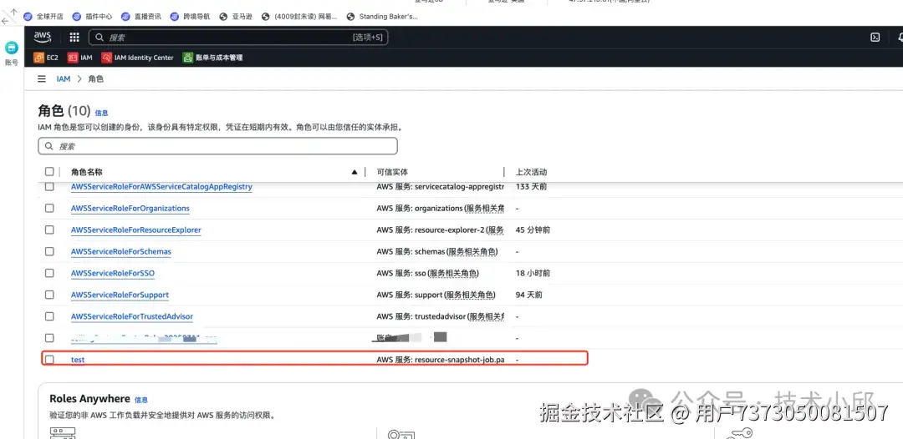The image size is (903, 439).
Task: Open the AWS services grid menu
Action: (74, 38)
